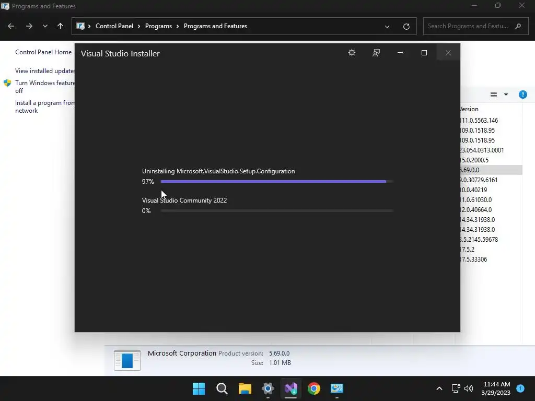Screen dimensions: 535x401
Task: Show hidden system tray icons
Action: [439, 388]
